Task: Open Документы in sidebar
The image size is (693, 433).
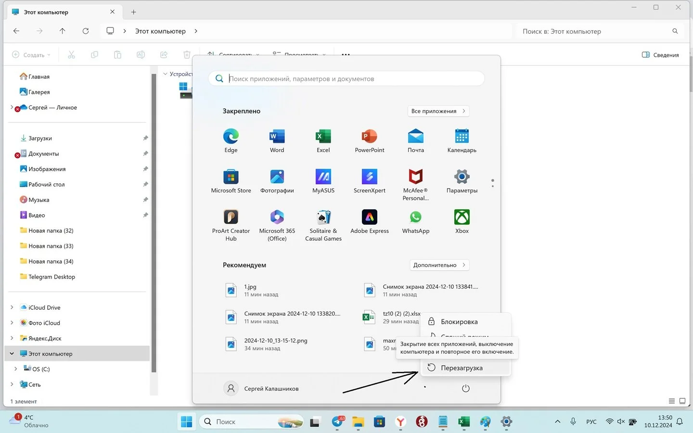Action: pyautogui.click(x=43, y=153)
